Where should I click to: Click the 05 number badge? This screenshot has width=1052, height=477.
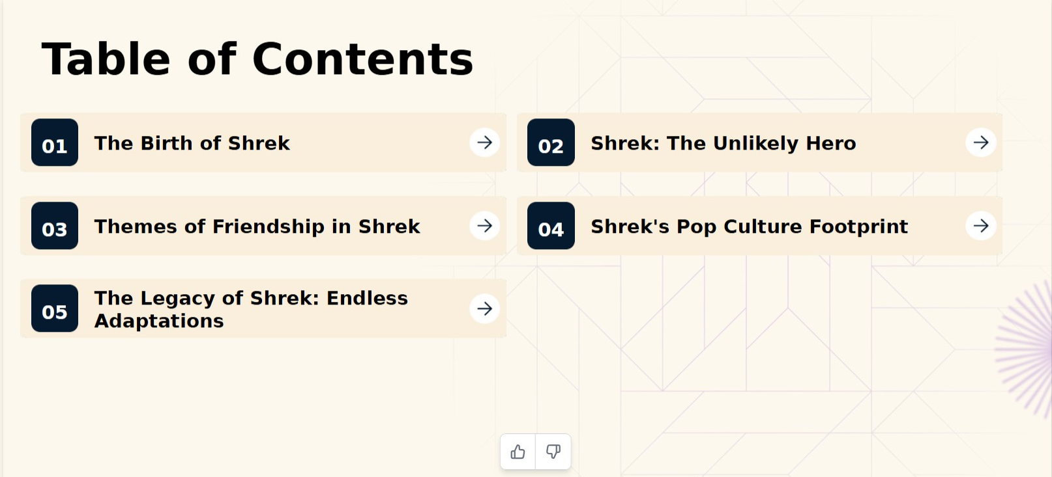tap(55, 308)
